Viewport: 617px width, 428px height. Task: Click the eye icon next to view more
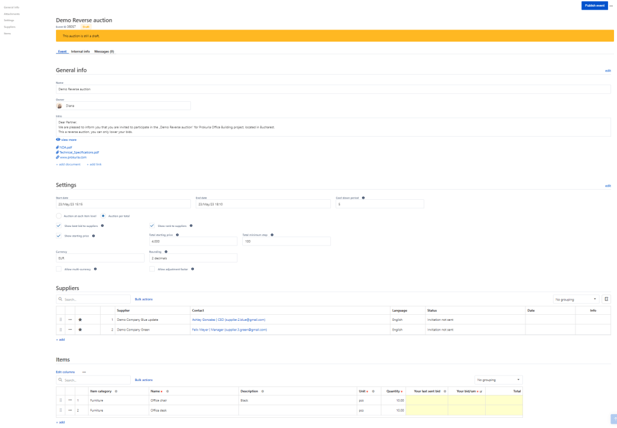(x=58, y=140)
